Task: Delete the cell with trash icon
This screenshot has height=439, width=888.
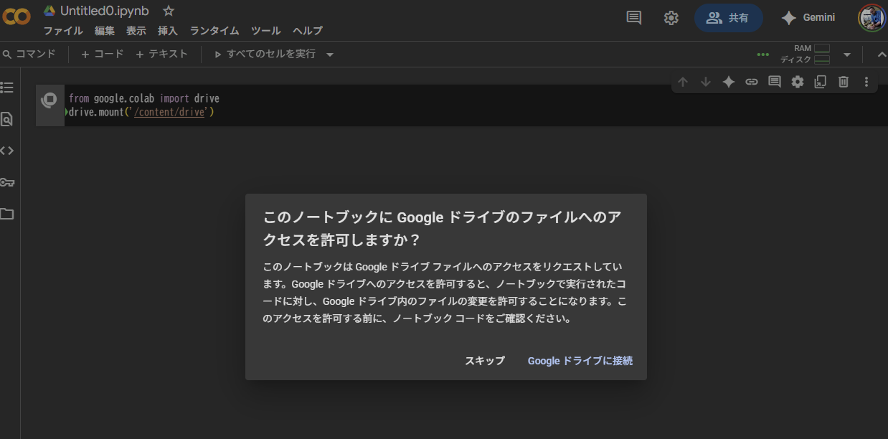Action: [844, 82]
